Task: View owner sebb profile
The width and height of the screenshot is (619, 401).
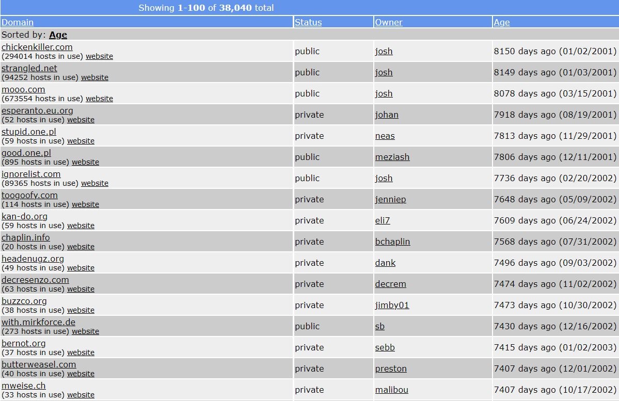Action: [x=385, y=348]
